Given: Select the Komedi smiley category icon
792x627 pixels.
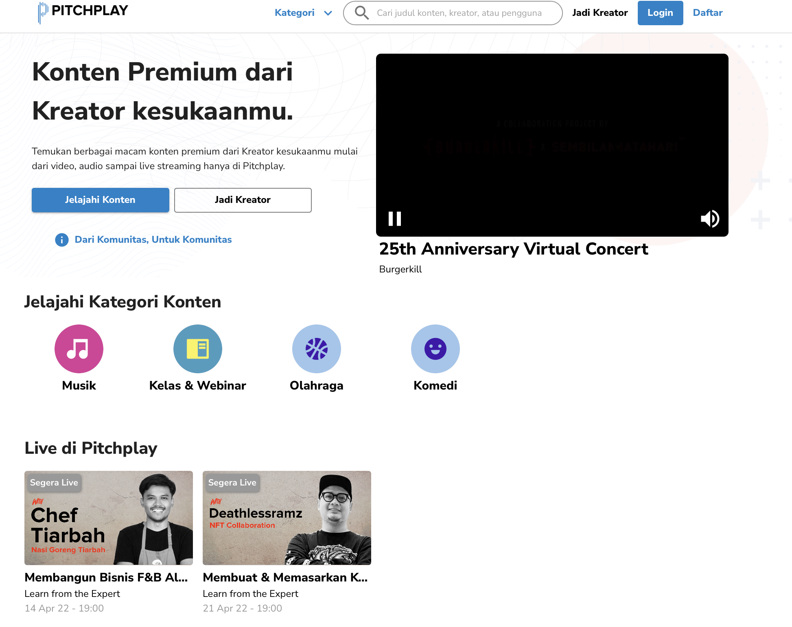Looking at the screenshot, I should (435, 349).
